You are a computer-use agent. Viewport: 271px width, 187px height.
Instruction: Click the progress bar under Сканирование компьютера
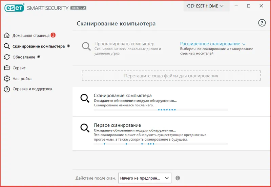click(x=161, y=110)
